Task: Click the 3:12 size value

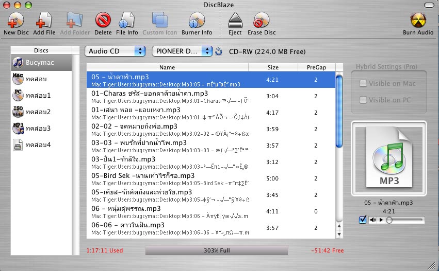Action: [272, 162]
